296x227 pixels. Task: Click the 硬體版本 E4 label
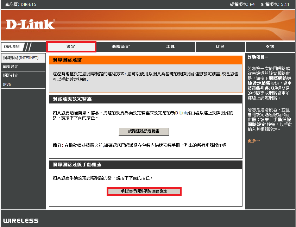[242, 4]
